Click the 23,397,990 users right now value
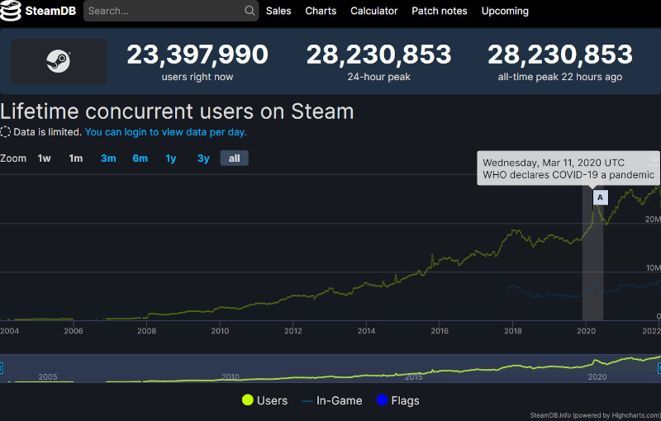 tap(197, 54)
